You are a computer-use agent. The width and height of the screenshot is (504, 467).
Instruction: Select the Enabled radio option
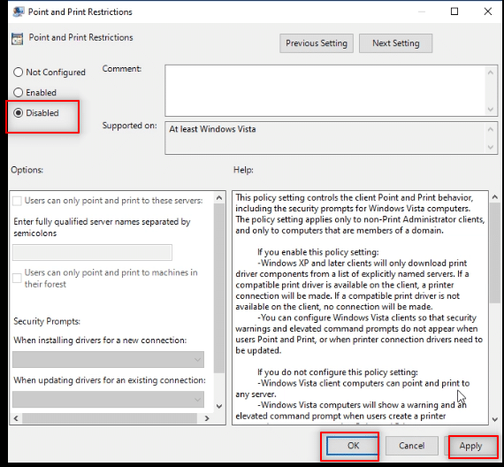point(18,93)
